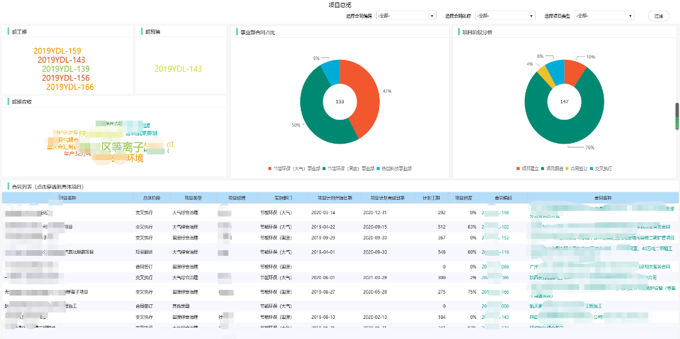The image size is (680, 339).
Task: Toggle the 热能科技事业部 legend item
Action: click(394, 168)
